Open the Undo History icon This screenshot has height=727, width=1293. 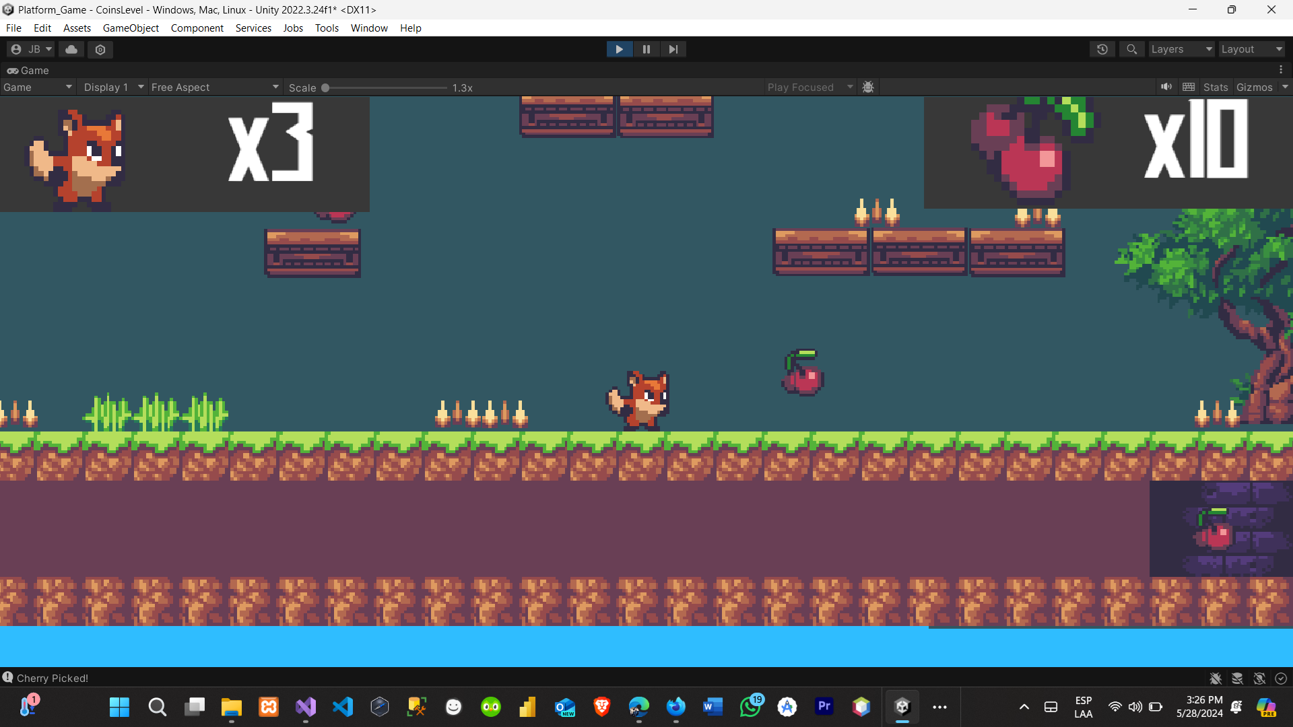click(x=1102, y=49)
